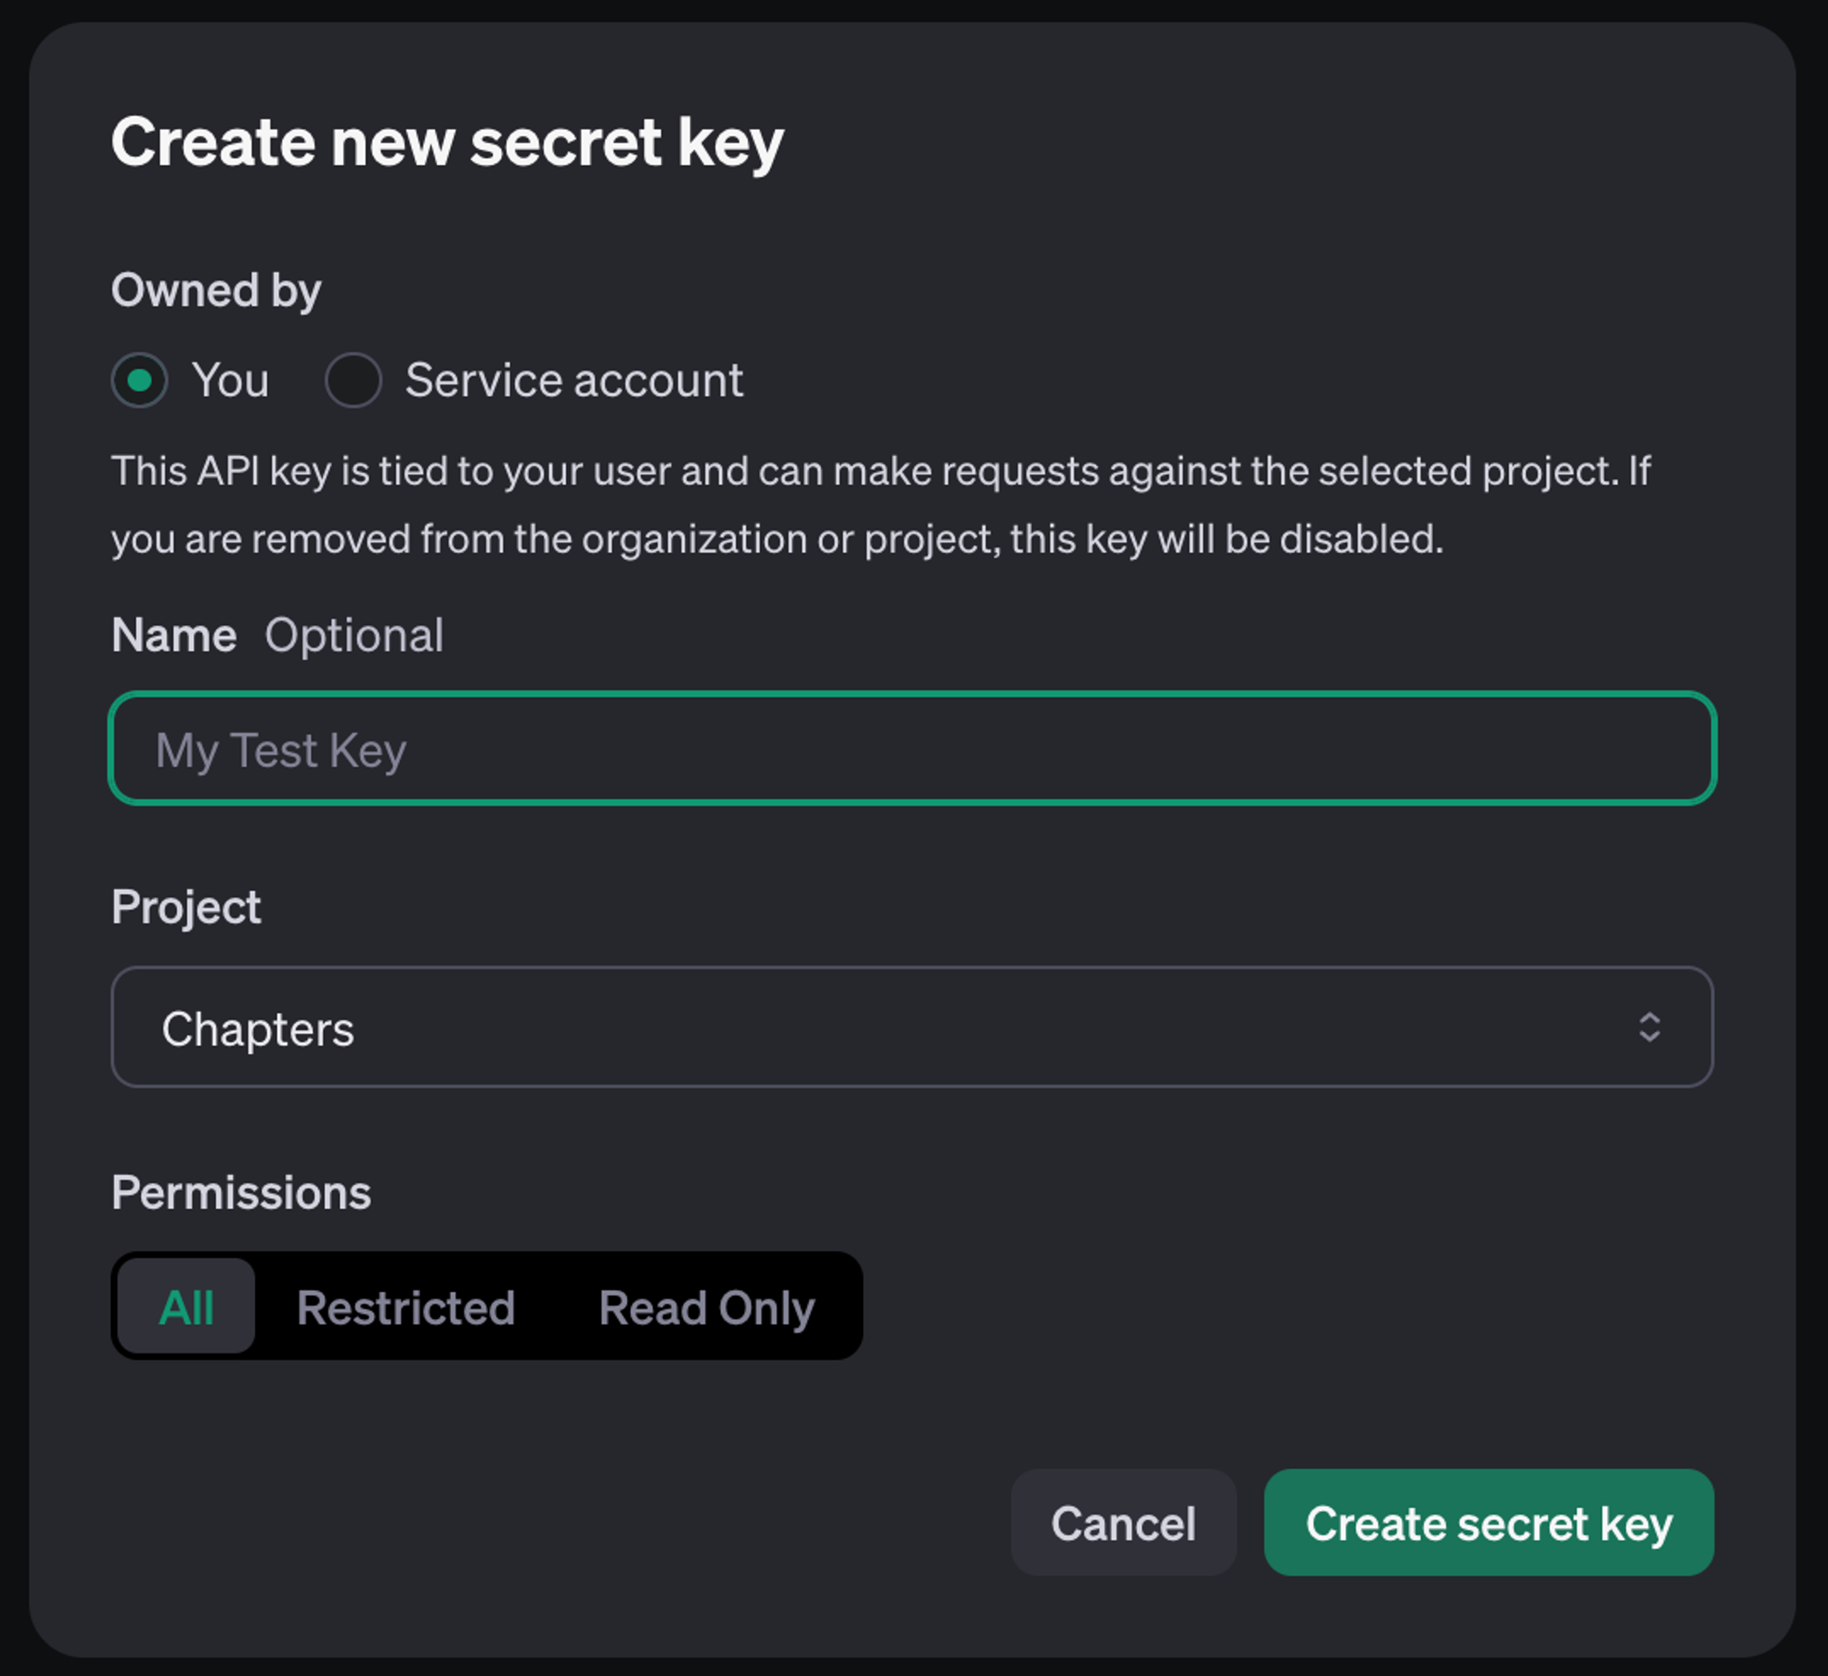The width and height of the screenshot is (1828, 1676).
Task: Focus the Name field showing My Test Key
Action: tap(911, 749)
